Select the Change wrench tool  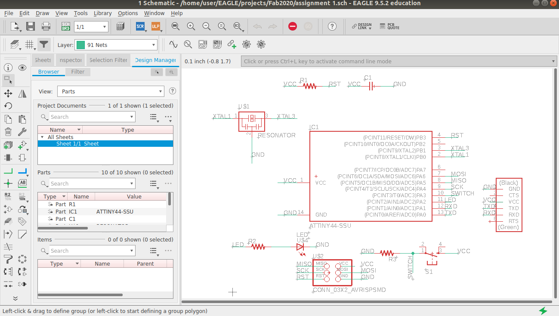point(22,132)
